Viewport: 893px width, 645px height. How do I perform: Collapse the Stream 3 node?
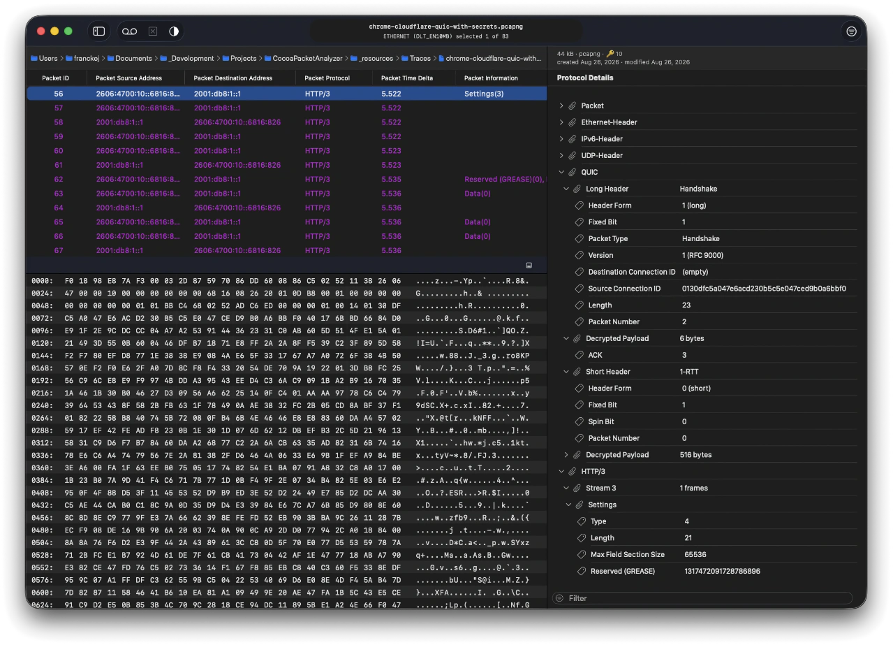566,488
